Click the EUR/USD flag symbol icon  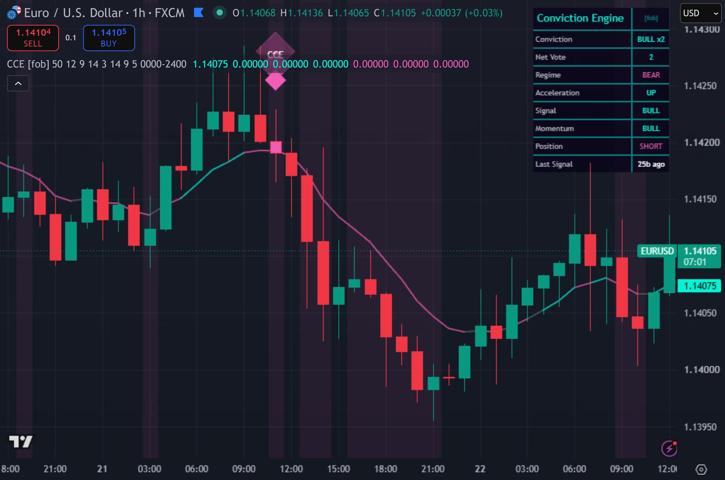pyautogui.click(x=14, y=13)
